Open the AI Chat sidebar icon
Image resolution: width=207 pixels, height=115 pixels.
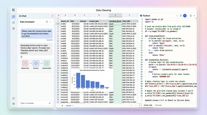[x=14, y=17]
